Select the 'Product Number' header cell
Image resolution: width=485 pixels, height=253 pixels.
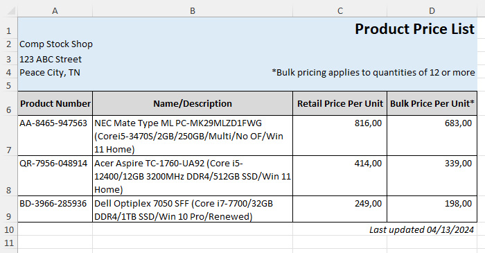(x=55, y=103)
